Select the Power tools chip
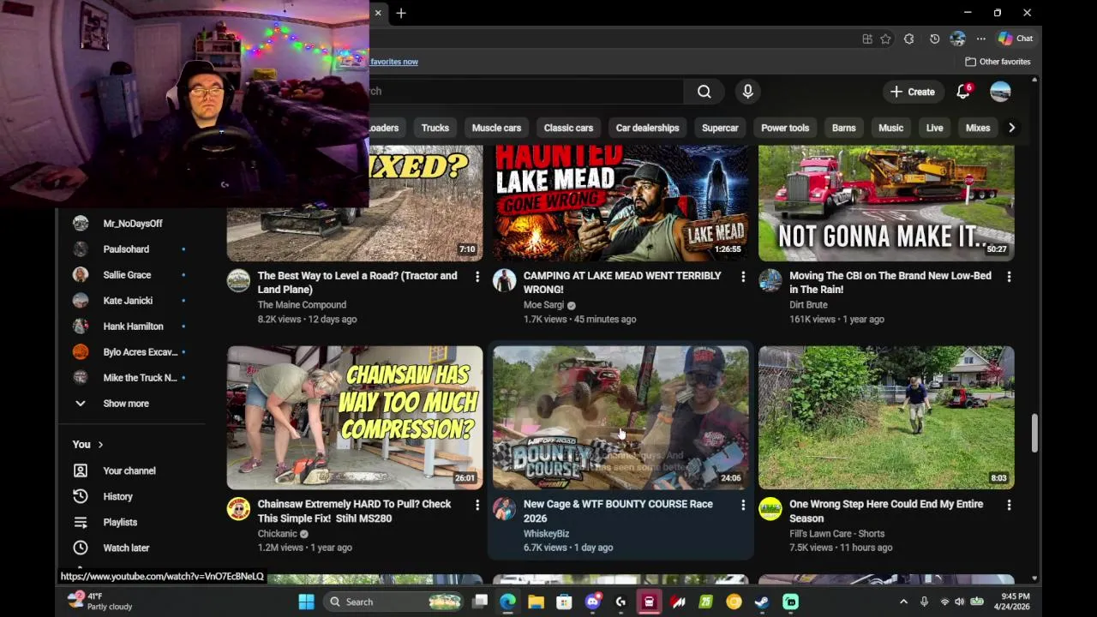This screenshot has height=617, width=1097. pos(785,128)
